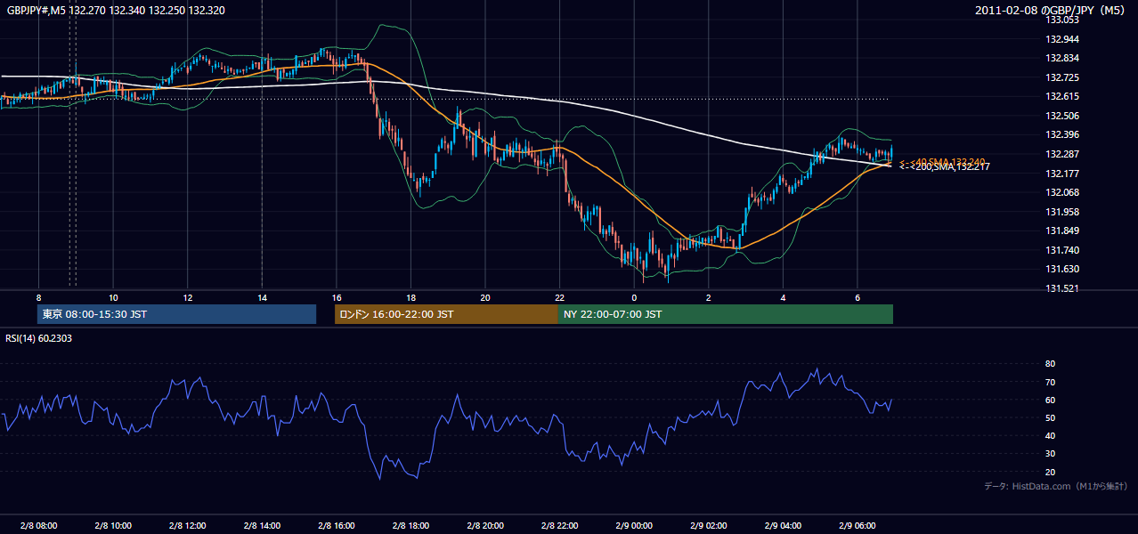Viewport: 1138px width, 534px height.
Task: Click the bottom time label 2/8 22:00
Action: pyautogui.click(x=559, y=525)
